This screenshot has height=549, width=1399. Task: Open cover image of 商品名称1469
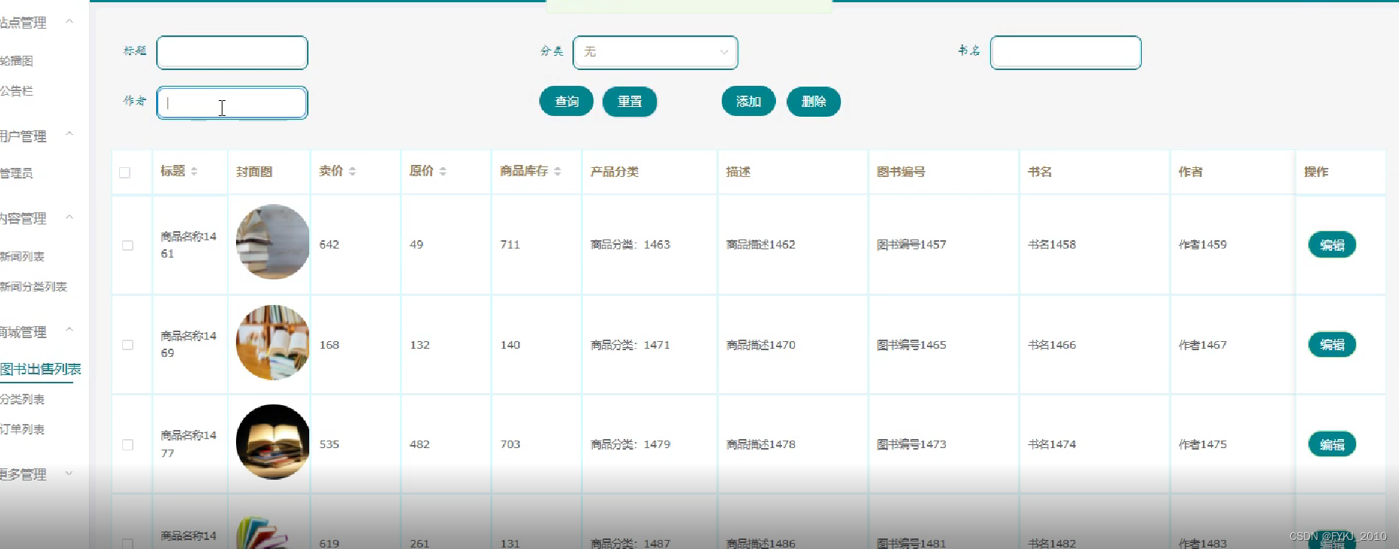(x=273, y=343)
